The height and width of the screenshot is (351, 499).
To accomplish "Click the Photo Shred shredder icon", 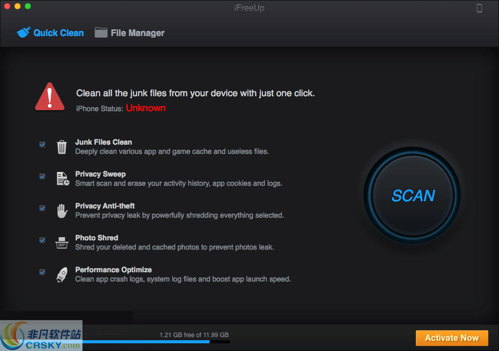I will (x=62, y=243).
